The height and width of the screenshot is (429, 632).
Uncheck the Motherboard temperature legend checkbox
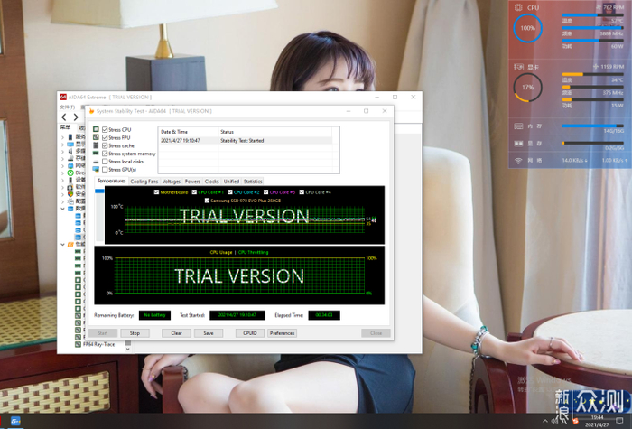156,192
